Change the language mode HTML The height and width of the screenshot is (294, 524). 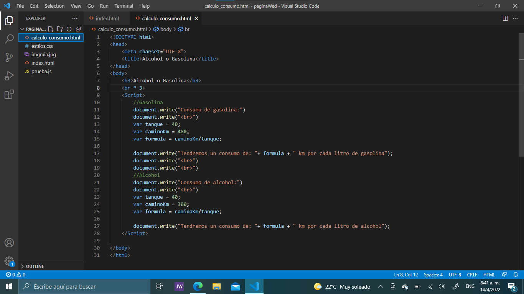pyautogui.click(x=489, y=274)
